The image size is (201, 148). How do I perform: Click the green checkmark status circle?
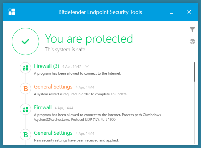coord(25,42)
